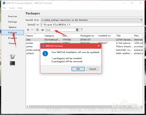Sort by the Name column header
This screenshot has height=115, width=146.
point(35,36)
